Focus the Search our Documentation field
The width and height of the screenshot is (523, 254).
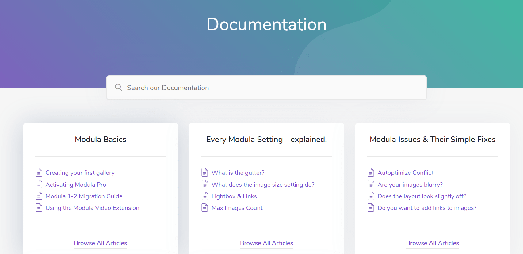coord(266,88)
